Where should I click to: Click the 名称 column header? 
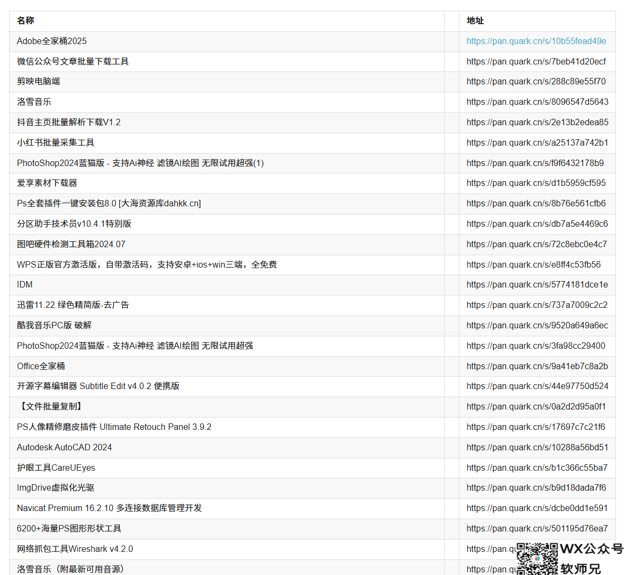[x=25, y=20]
